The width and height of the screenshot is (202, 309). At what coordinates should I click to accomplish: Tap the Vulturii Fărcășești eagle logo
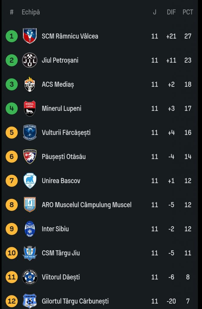30,132
